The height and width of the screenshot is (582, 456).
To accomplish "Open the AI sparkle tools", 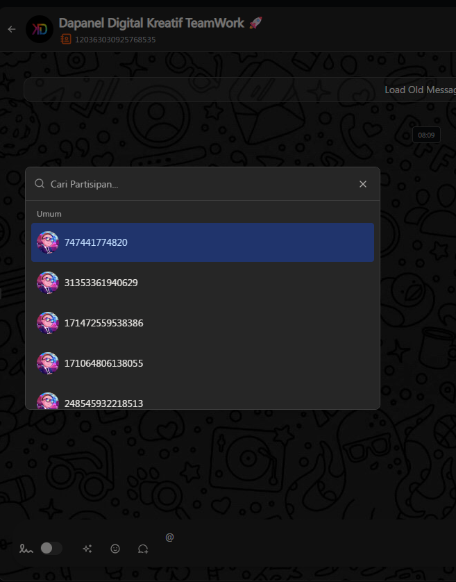I will 87,549.
